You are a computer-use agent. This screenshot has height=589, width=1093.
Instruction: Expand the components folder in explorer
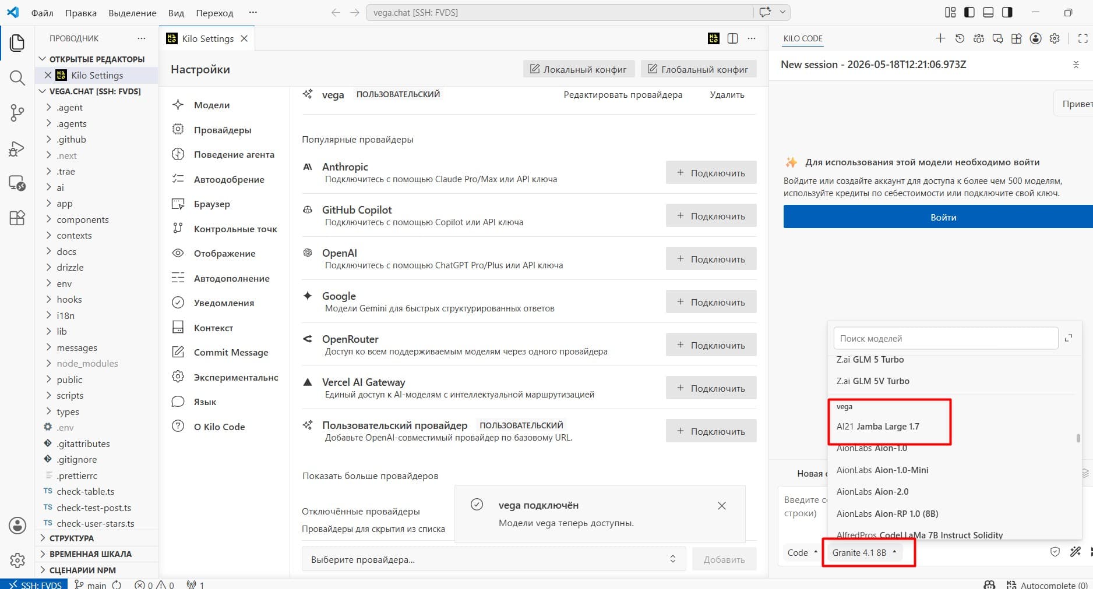coord(83,219)
